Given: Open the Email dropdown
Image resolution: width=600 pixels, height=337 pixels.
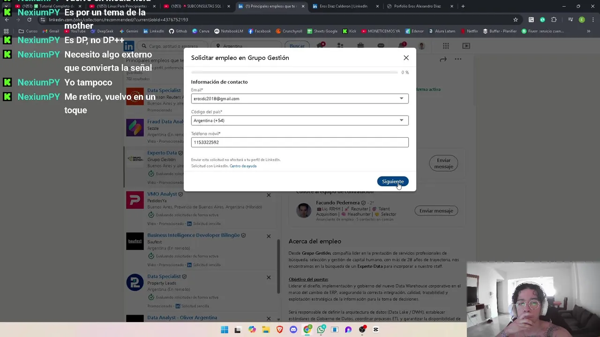Looking at the screenshot, I should click(300, 99).
